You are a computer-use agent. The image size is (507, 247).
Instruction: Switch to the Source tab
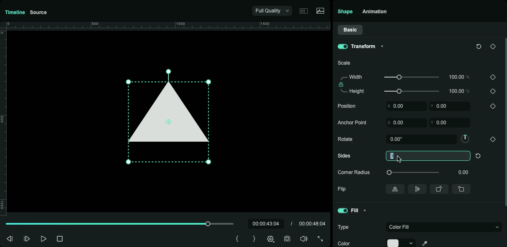pos(38,12)
